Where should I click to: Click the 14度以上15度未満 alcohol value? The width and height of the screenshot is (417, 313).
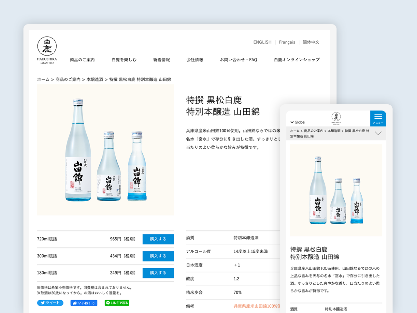coord(251,251)
